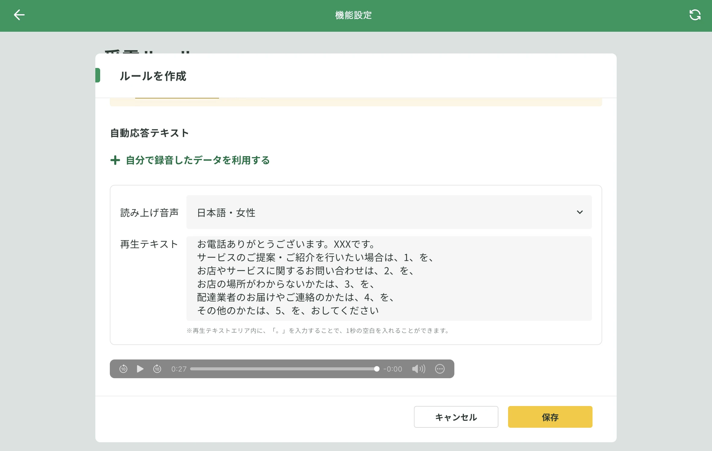Expand the 日本語・女性 dropdown chevron
Screen dimensions: 712x451
coord(580,212)
